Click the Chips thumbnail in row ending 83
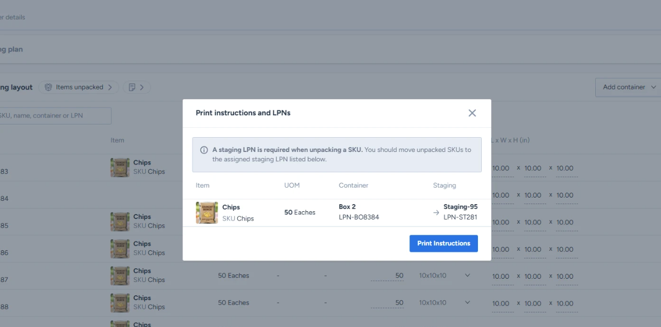Screen dimensions: 661x327 coord(120,167)
